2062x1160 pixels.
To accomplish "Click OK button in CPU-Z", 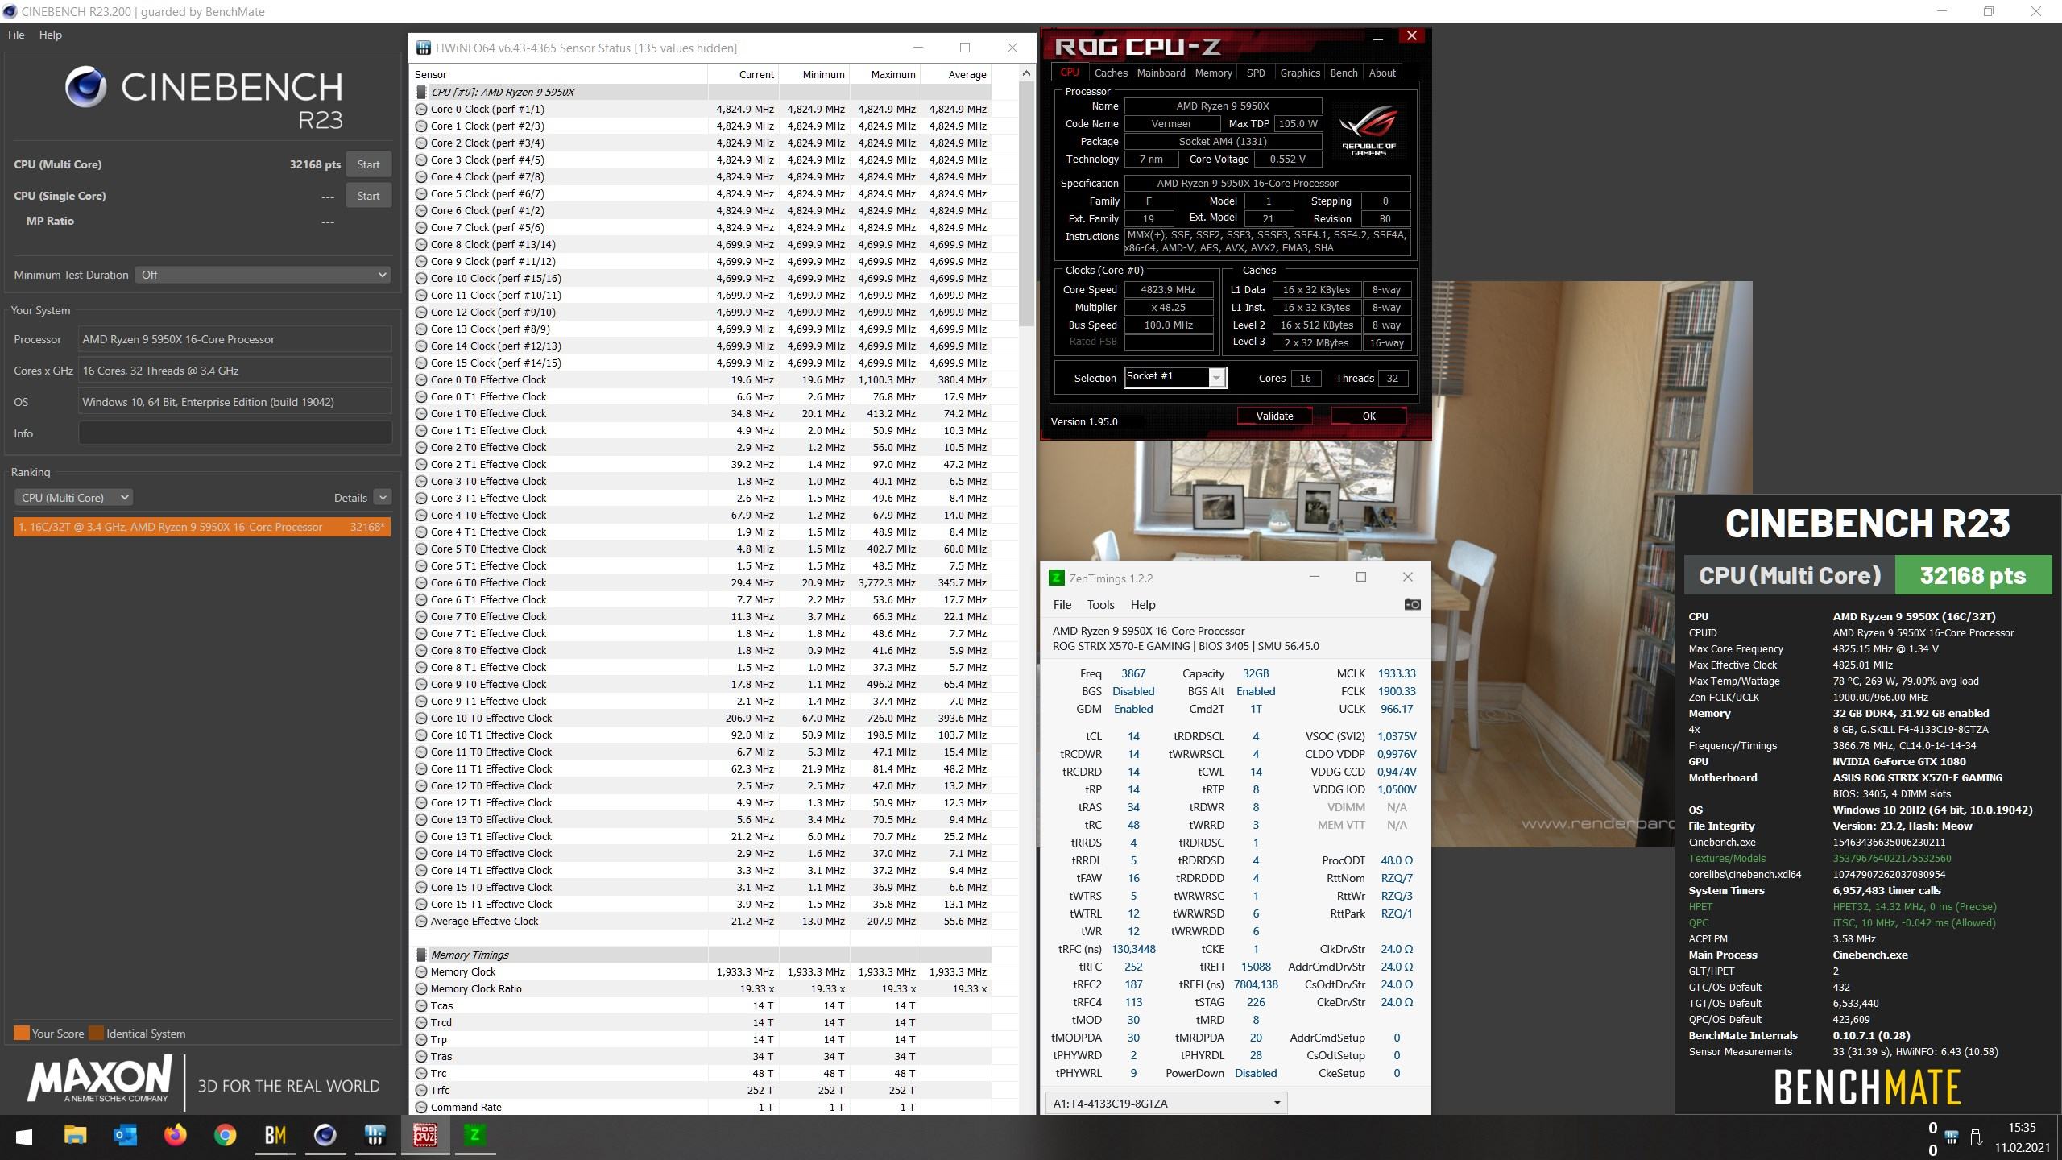I will [x=1368, y=416].
